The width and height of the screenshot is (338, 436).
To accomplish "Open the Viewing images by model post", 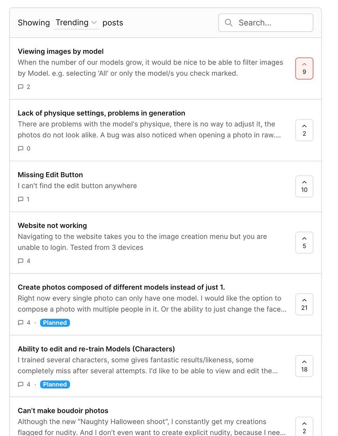I will pyautogui.click(x=61, y=51).
